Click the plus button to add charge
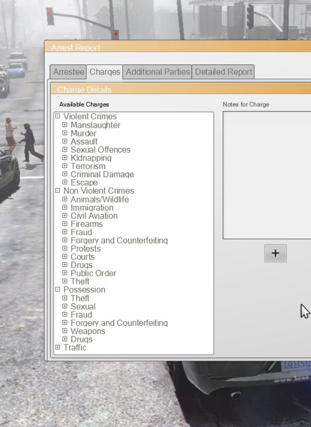This screenshot has width=311, height=427. (x=275, y=253)
